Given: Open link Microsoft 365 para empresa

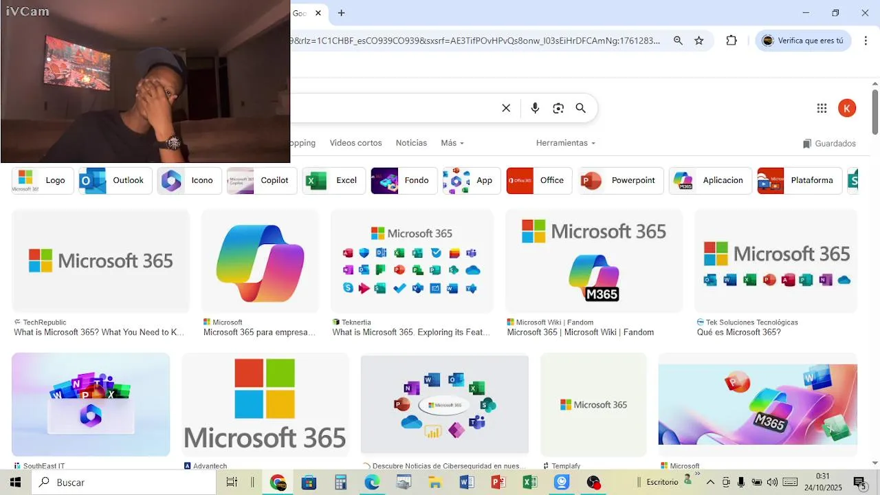Looking at the screenshot, I should 259,332.
